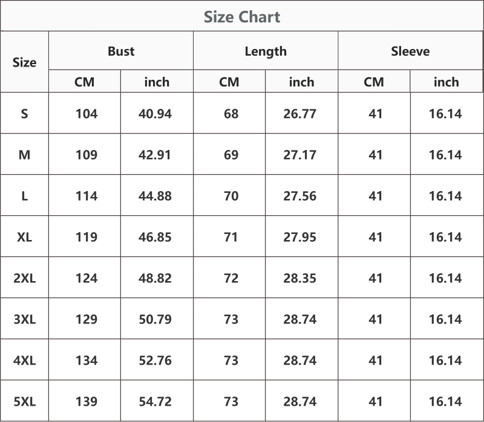Select the Sleeve column header

(x=410, y=51)
